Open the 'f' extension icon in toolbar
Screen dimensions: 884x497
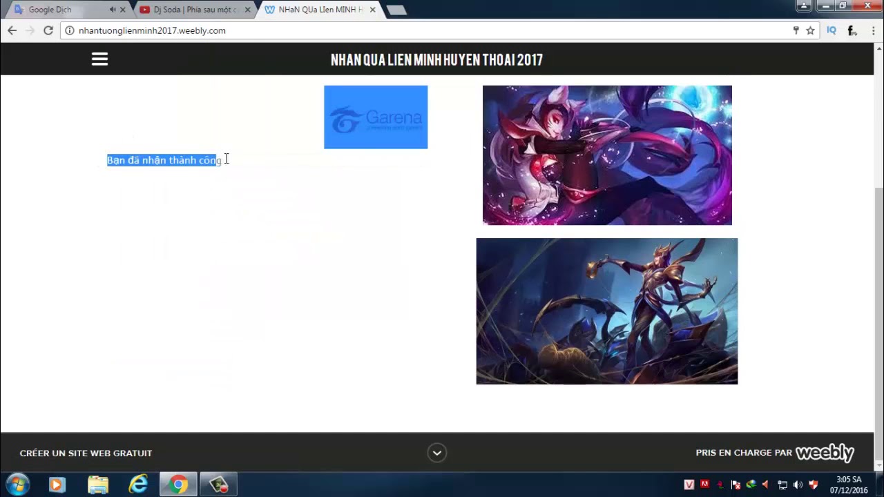click(x=852, y=30)
